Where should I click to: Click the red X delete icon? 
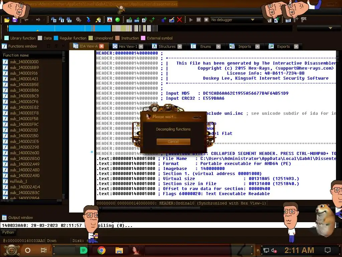[x=179, y=20]
